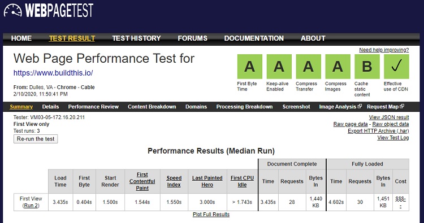
Task: Open the TEST HISTORY menu item
Action: point(137,38)
